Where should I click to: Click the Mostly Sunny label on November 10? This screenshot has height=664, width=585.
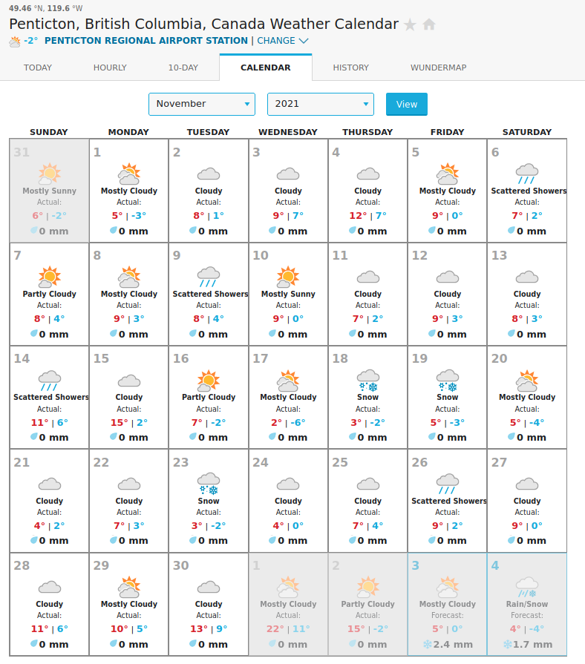tap(288, 294)
